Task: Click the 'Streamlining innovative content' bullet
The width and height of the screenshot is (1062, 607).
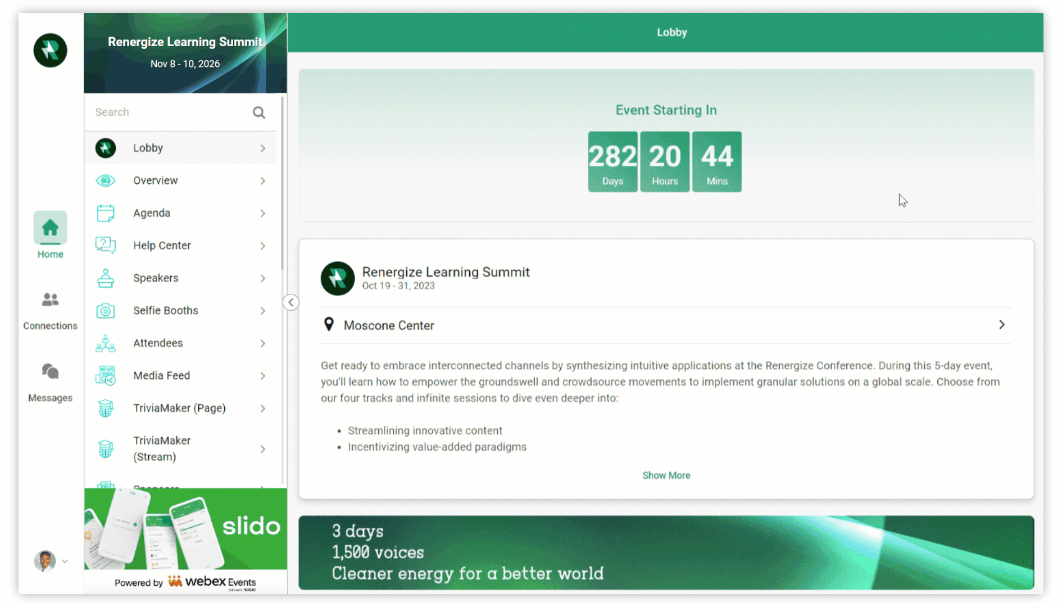Action: click(425, 431)
